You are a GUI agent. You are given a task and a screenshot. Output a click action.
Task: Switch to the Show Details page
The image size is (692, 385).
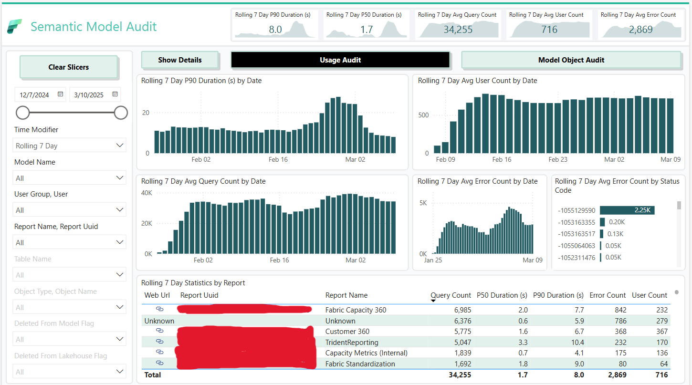180,60
